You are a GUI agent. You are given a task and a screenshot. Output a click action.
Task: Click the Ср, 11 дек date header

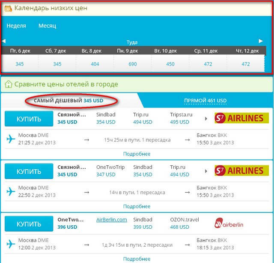pyautogui.click(x=206, y=51)
